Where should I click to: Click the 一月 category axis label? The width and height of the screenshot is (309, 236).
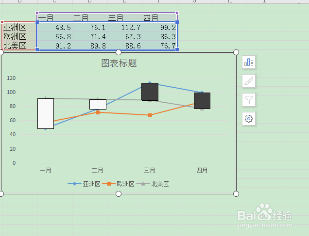(46, 170)
